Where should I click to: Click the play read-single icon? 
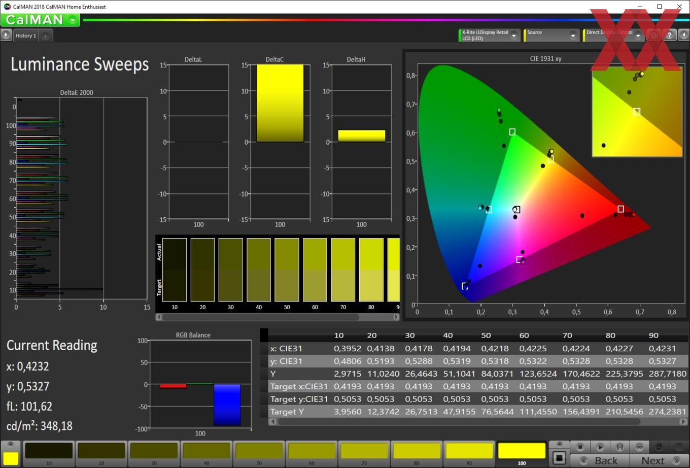tap(600, 447)
